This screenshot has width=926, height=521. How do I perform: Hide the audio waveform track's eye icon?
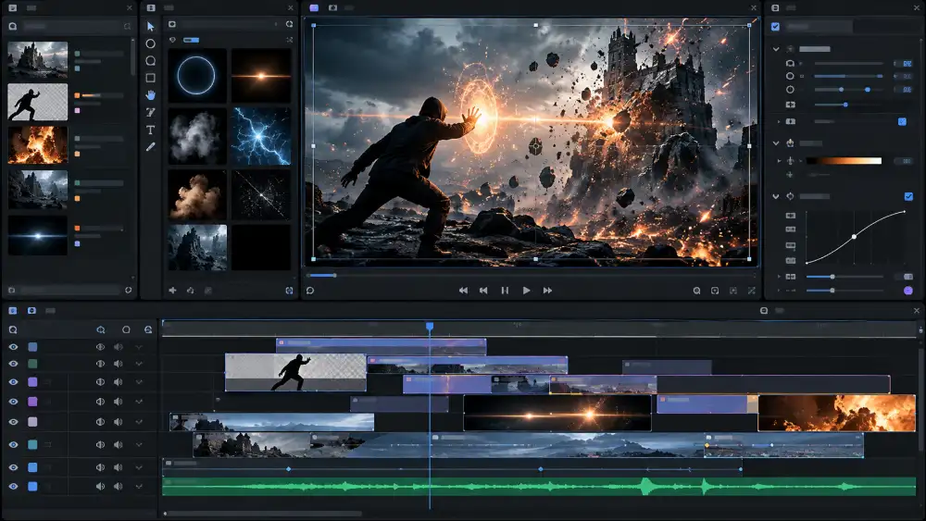tap(13, 486)
